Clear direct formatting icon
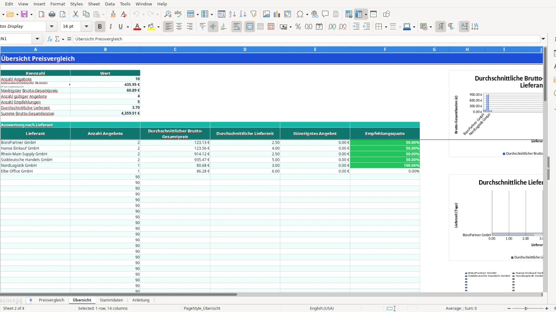Viewport: 556px width, 312px height. tap(123, 14)
